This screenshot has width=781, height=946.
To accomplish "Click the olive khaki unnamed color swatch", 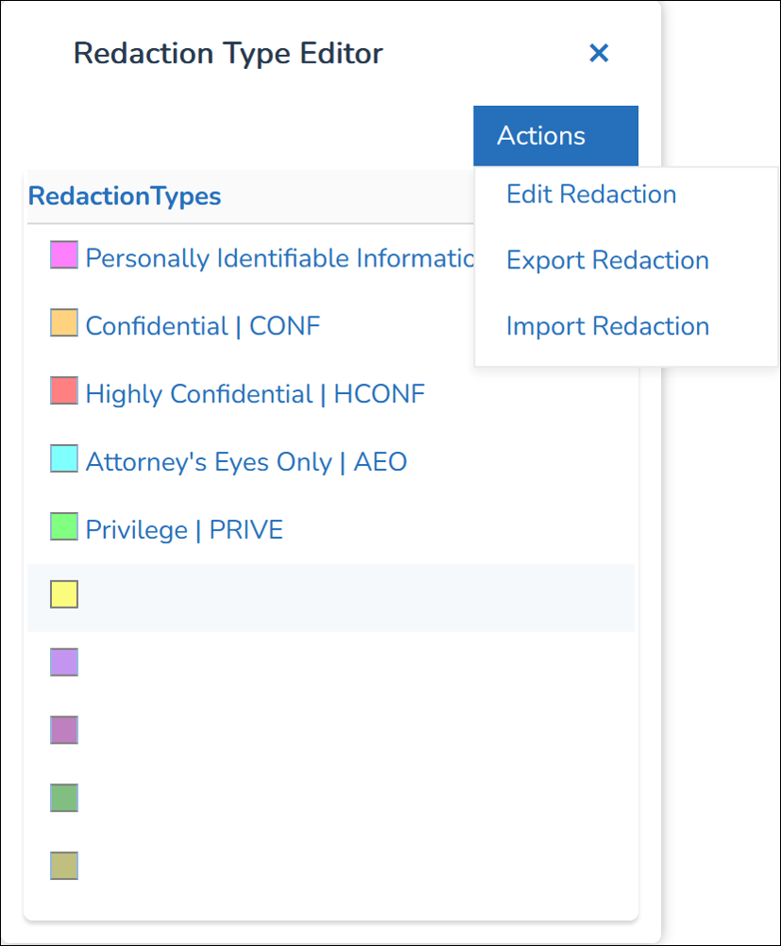I will tap(64, 866).
